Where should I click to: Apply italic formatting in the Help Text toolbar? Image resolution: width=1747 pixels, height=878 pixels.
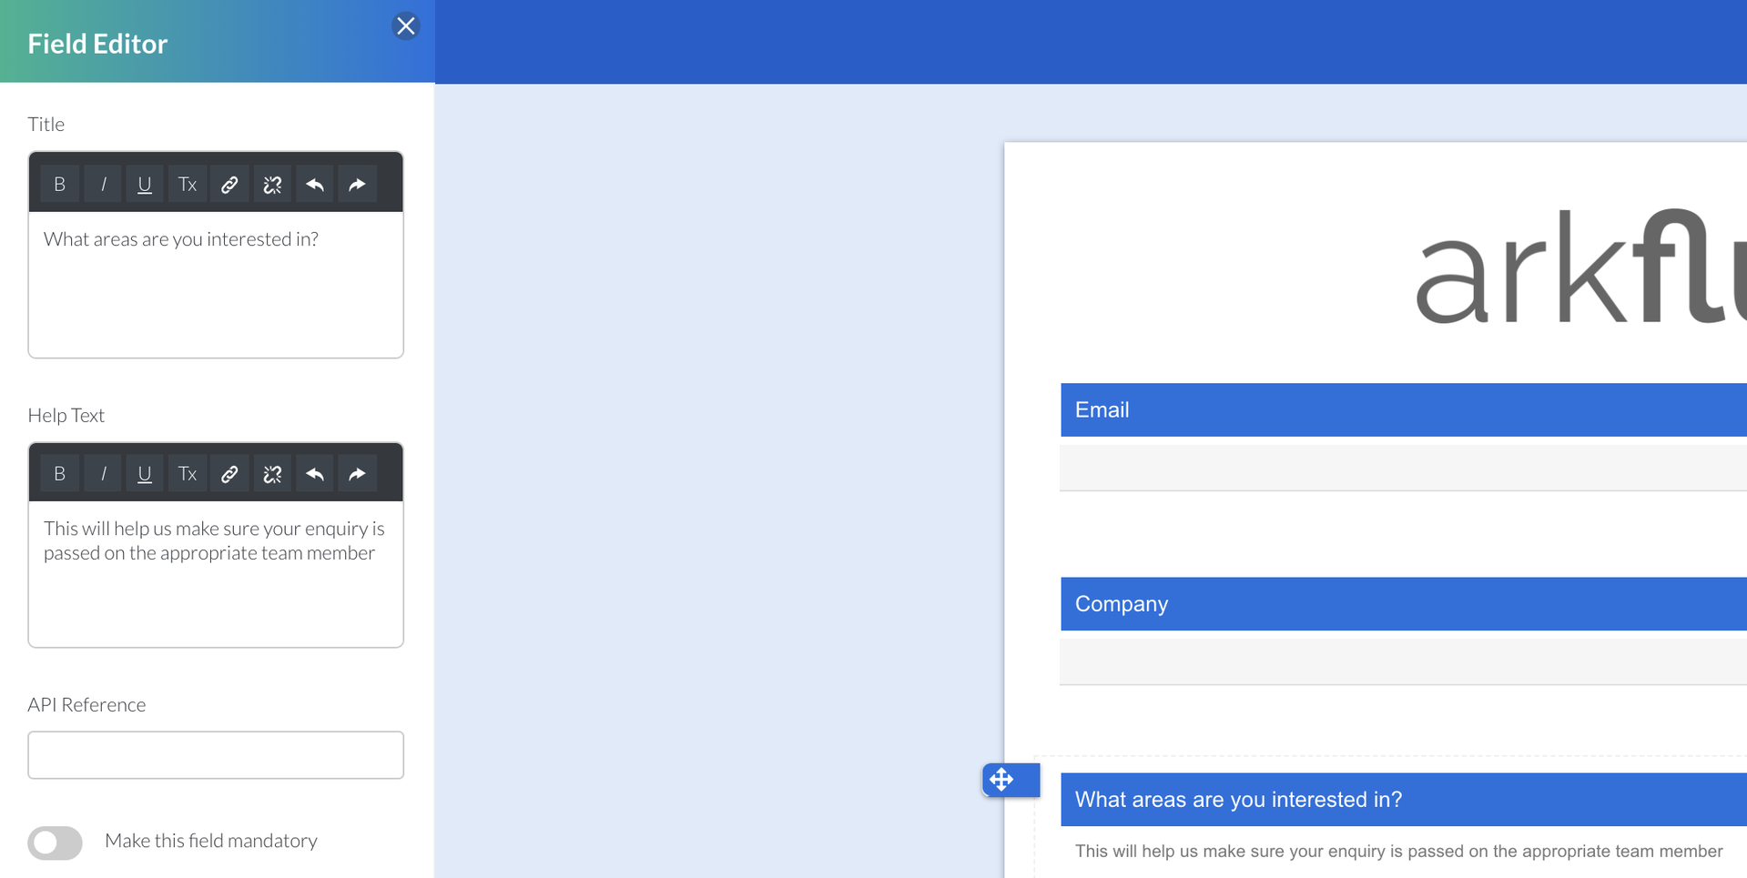pos(103,472)
